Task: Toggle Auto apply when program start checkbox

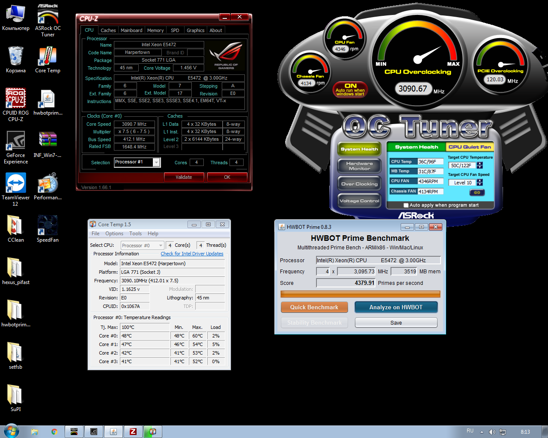Action: [x=406, y=205]
